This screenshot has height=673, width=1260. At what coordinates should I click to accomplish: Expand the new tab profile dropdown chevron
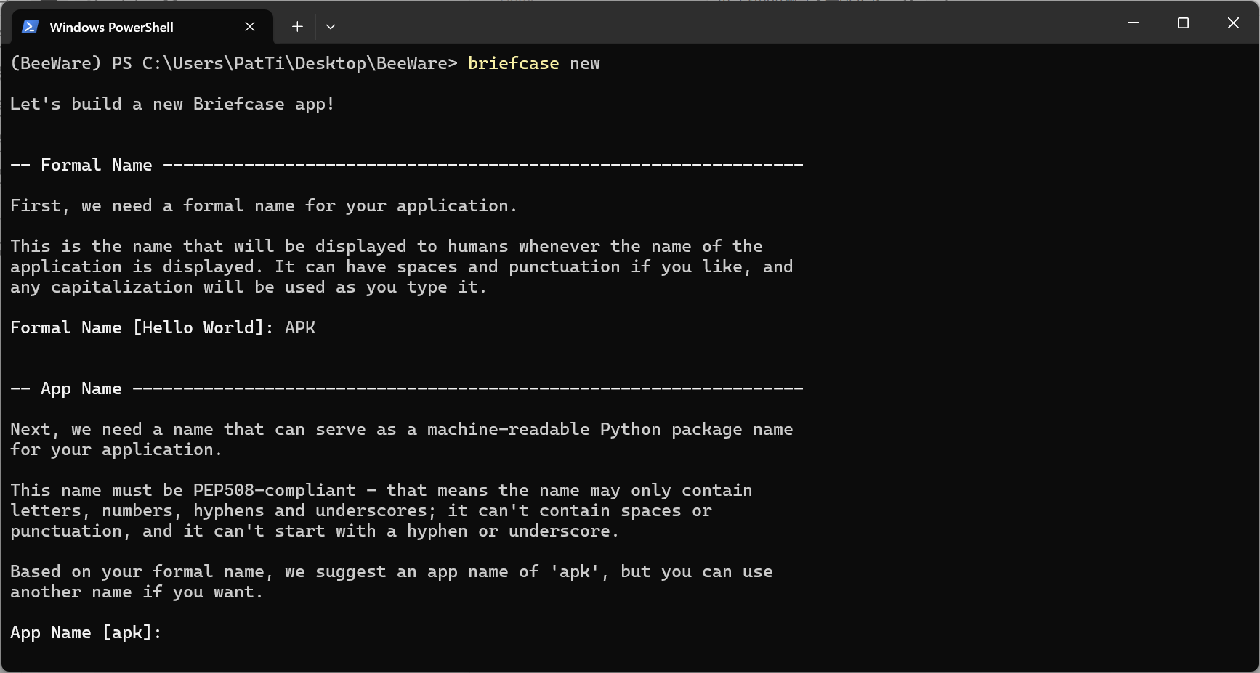click(x=331, y=27)
